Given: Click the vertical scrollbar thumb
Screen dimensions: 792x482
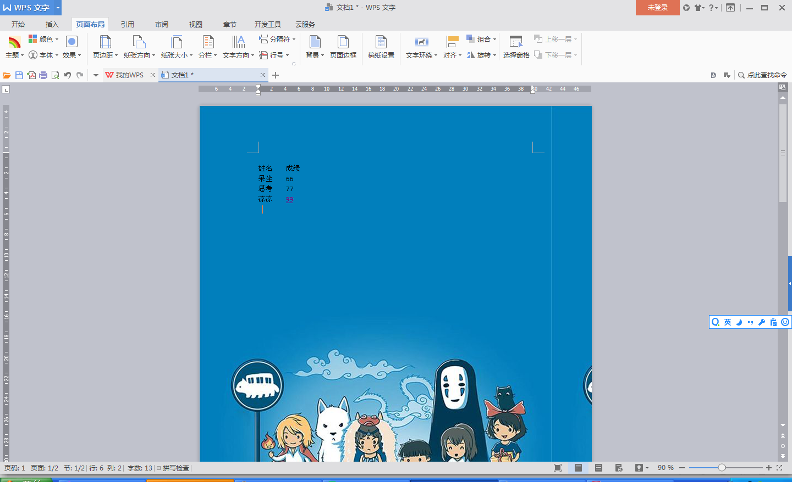Looking at the screenshot, I should click(783, 153).
